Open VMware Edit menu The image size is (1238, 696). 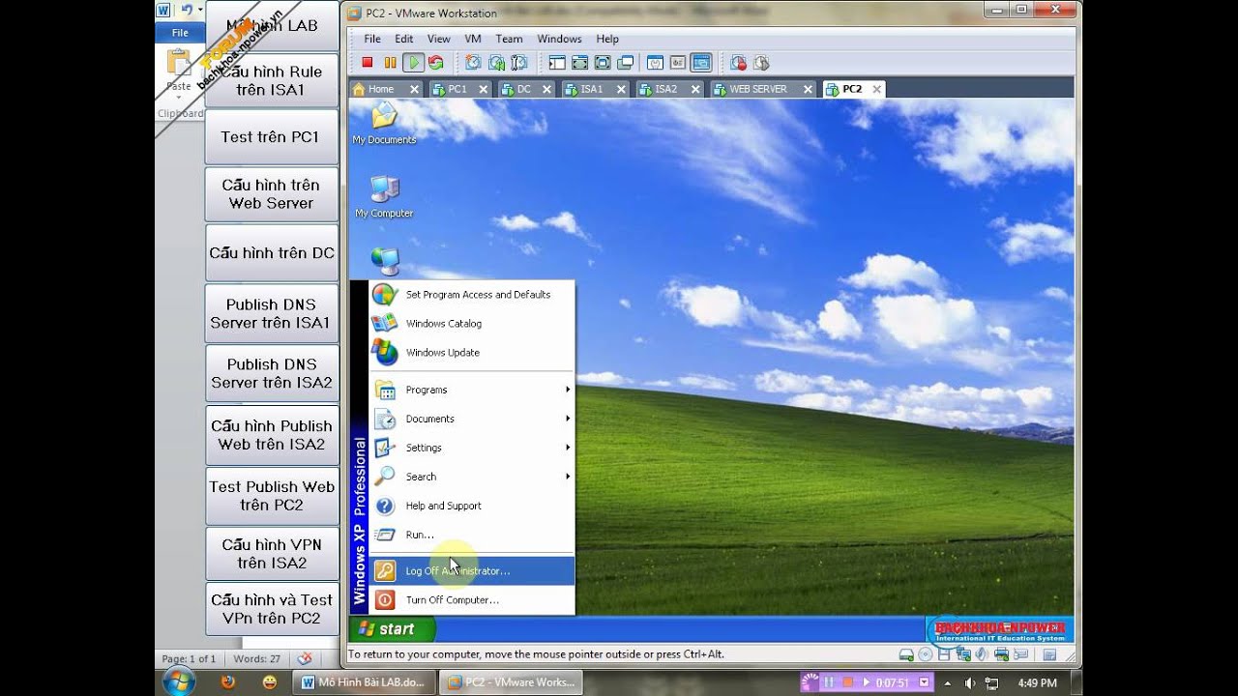point(403,39)
